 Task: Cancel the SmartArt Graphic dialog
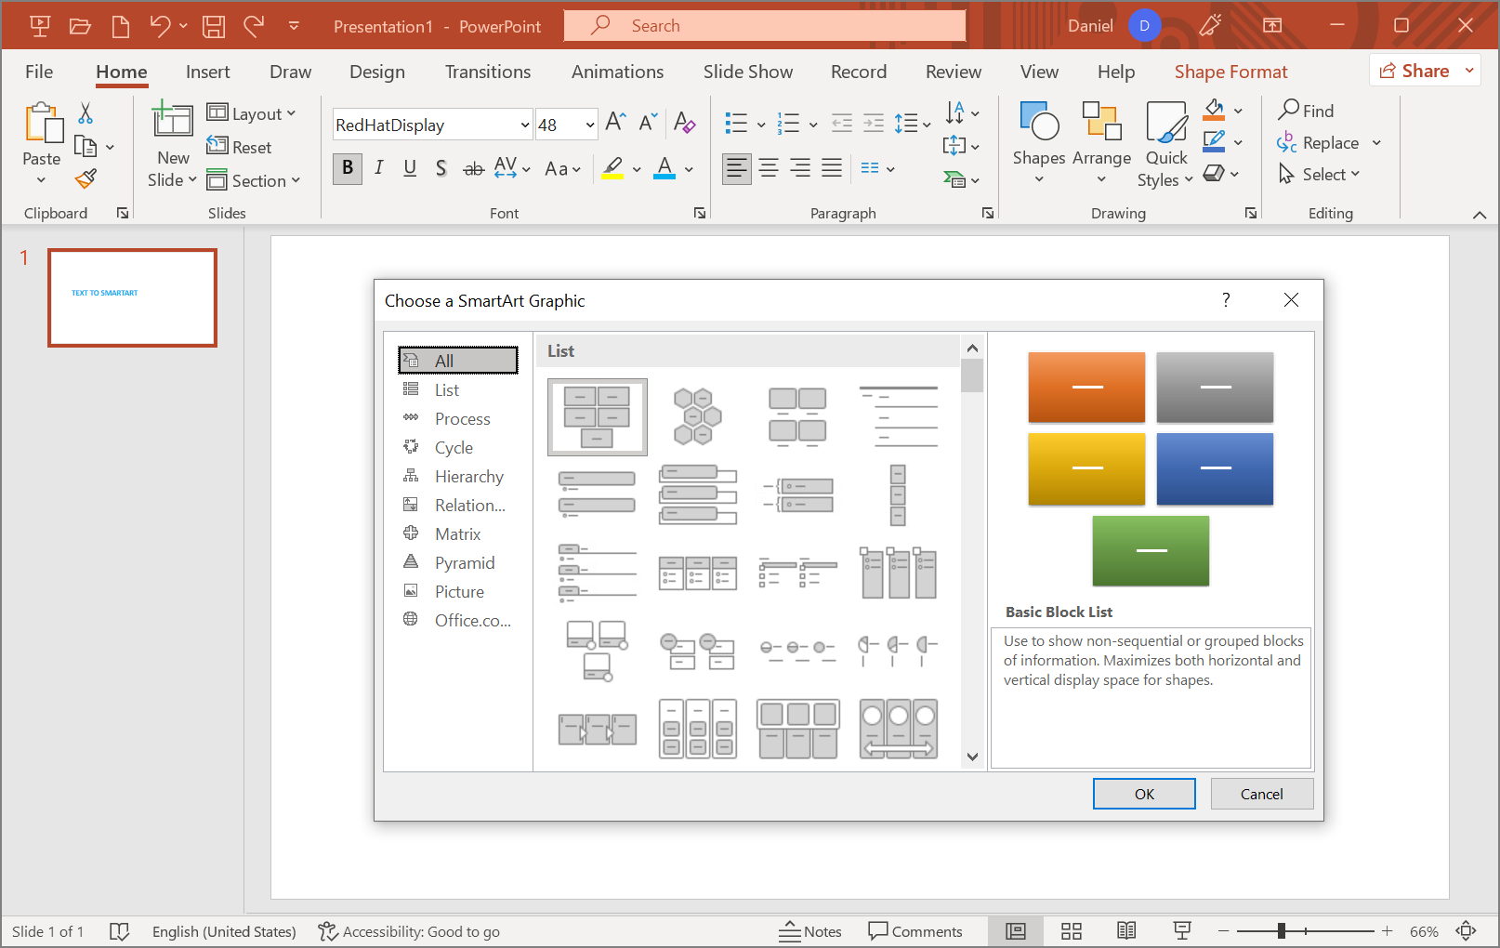1261,794
